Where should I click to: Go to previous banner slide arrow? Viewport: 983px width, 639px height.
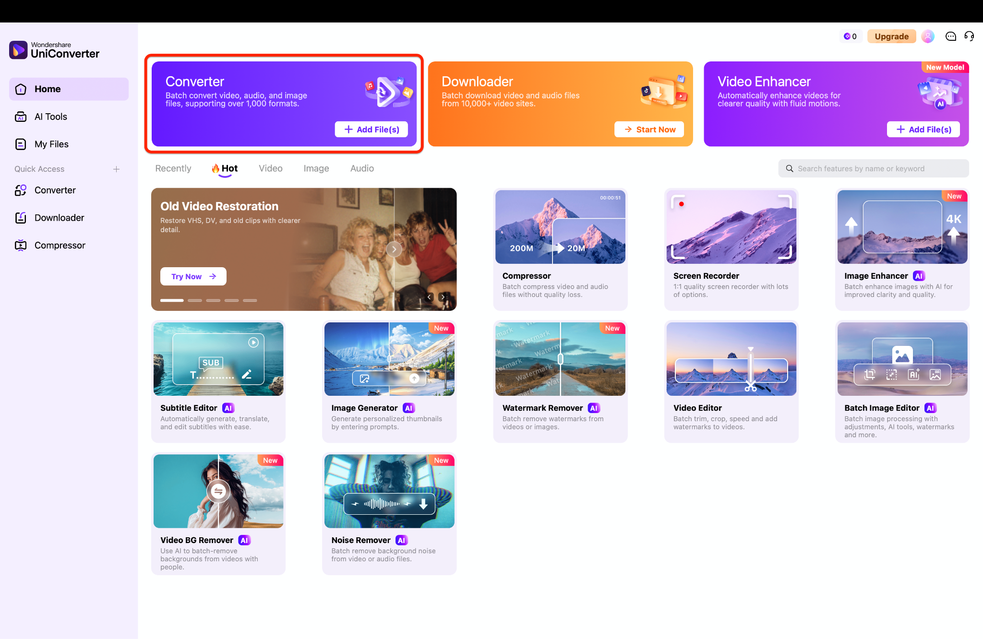[429, 297]
